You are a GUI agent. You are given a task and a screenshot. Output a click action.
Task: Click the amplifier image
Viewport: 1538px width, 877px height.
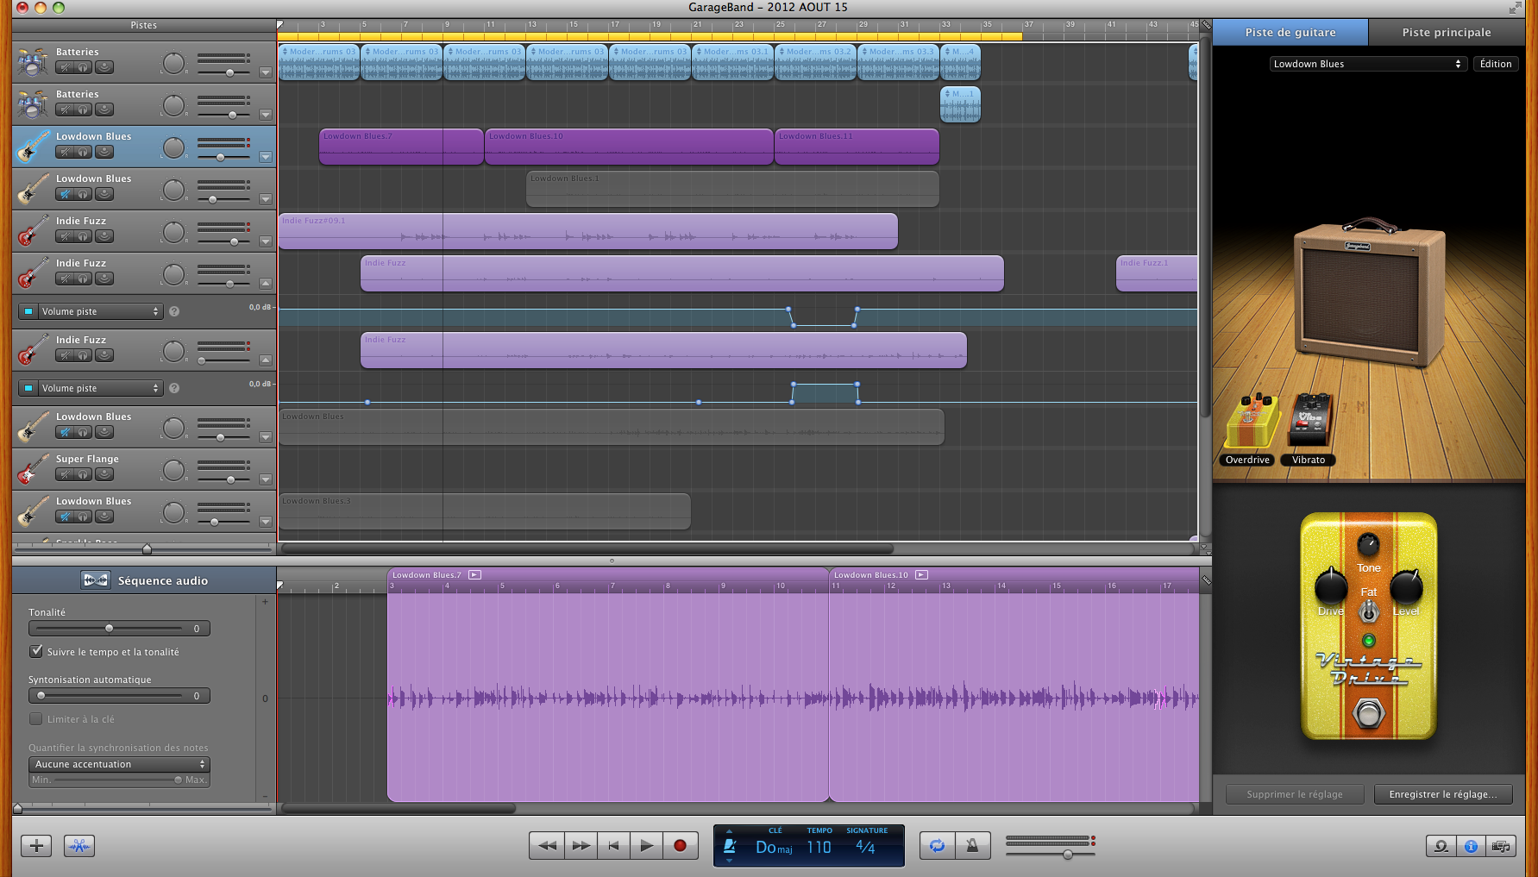pyautogui.click(x=1369, y=291)
